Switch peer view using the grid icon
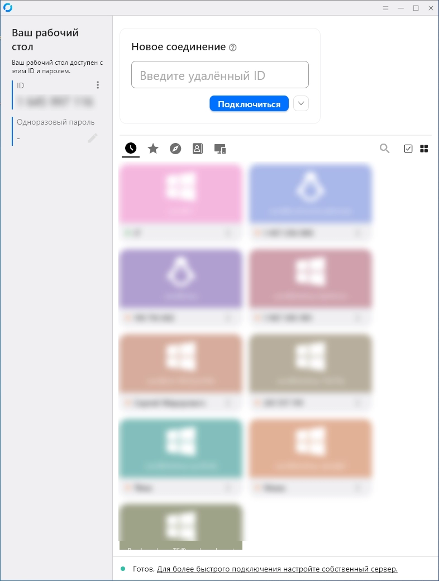 click(x=424, y=149)
